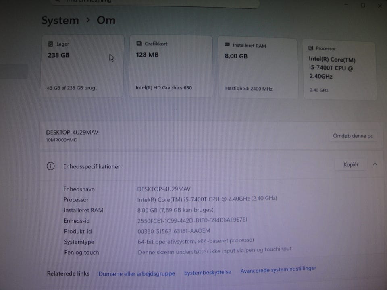
Task: Click the Produkt-id row label
Action: (x=78, y=231)
